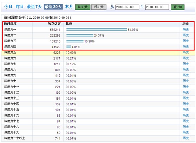The height and width of the screenshot is (143, 196).
Task: Open 历史 link for 深度为十九
Action: click(185, 132)
